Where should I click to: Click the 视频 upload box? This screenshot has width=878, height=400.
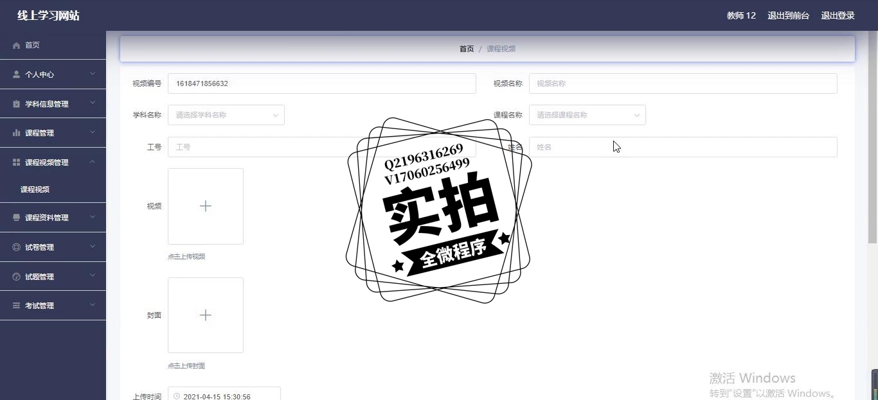[206, 206]
